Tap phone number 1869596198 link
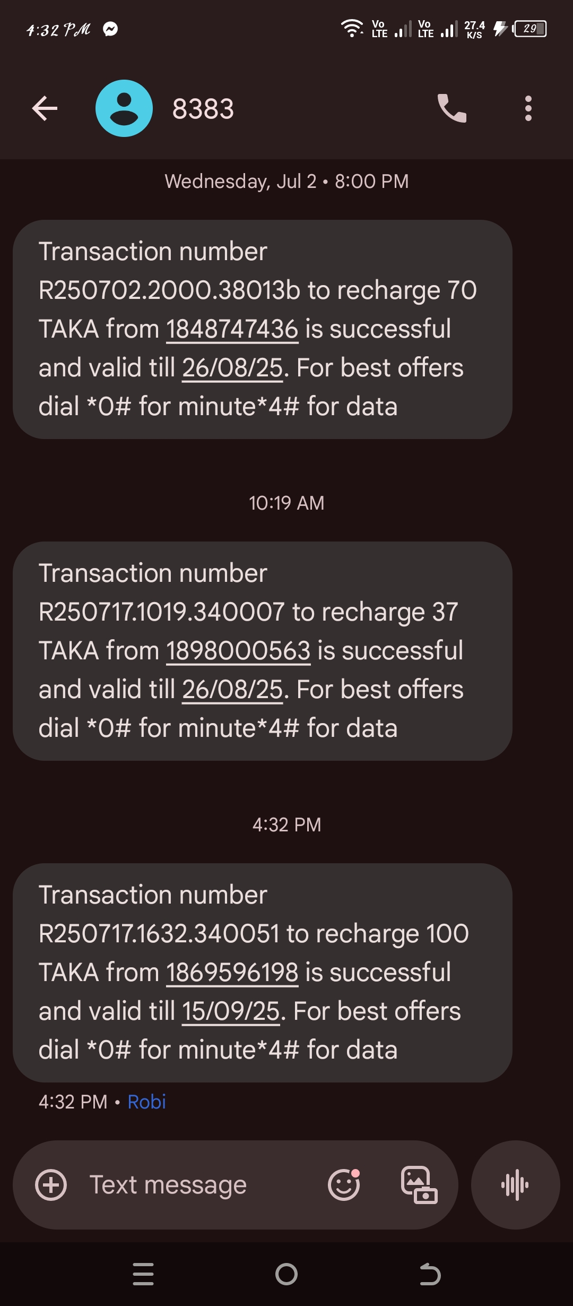This screenshot has height=1306, width=573. point(232,973)
